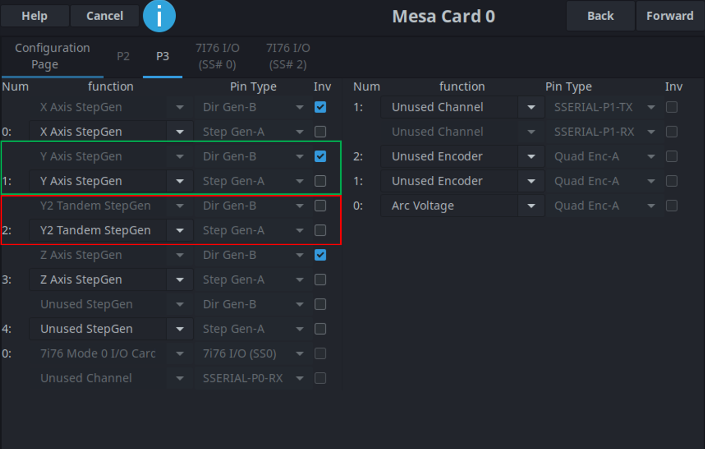Select the Configuration Page tab
The width and height of the screenshot is (705, 449).
(x=52, y=56)
